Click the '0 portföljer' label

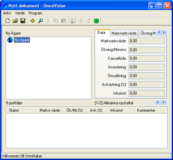[x=14, y=103]
